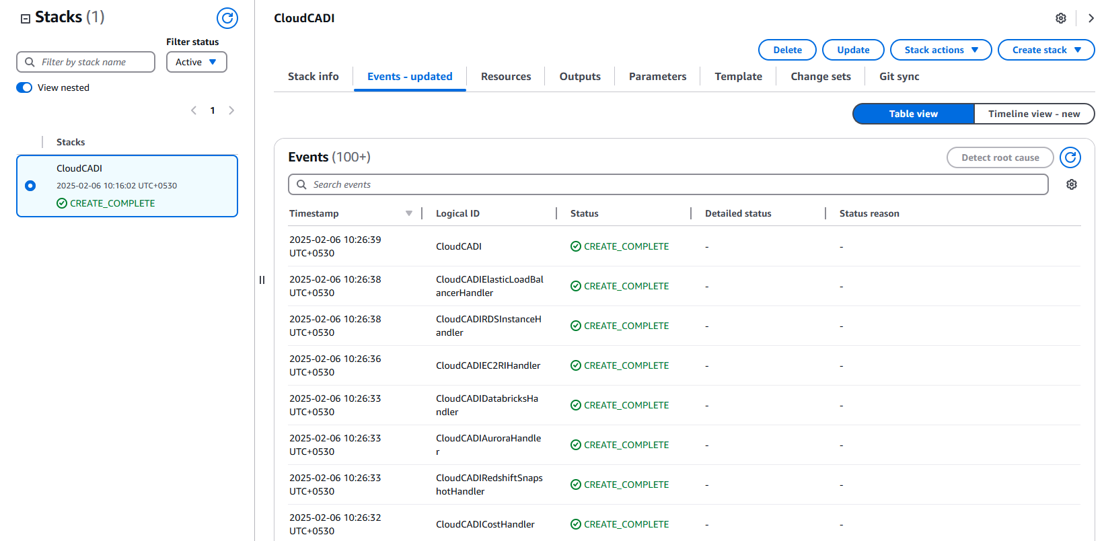Screen dimensions: 1104x541
Task: Go to the Git sync tab
Action: coord(899,77)
